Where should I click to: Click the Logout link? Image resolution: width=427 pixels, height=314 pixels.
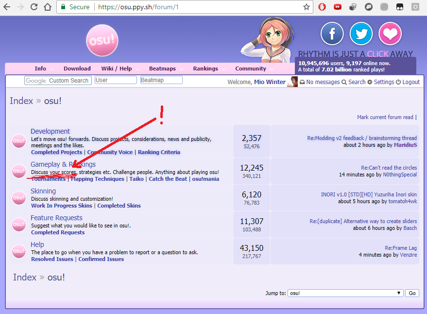point(408,82)
